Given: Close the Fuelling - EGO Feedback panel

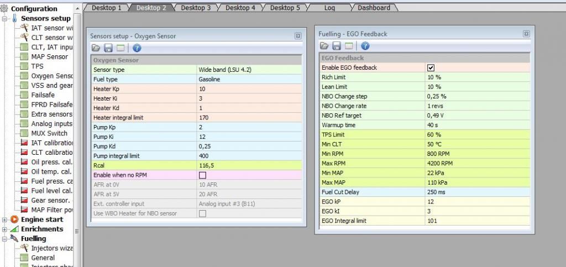Looking at the screenshot, I should click(526, 34).
